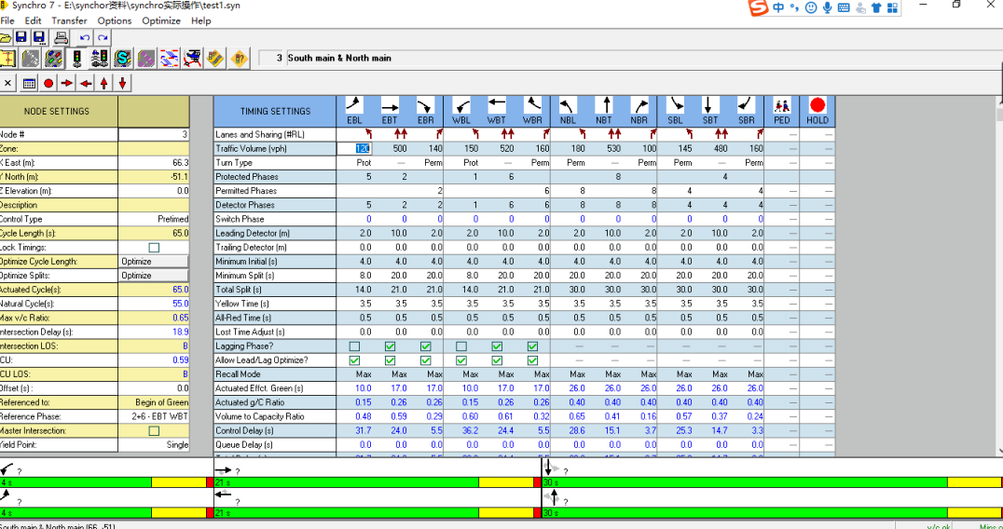Open Reference Phase 2+6 EBT WBT dropdown
The height and width of the screenshot is (529, 1003).
(x=154, y=416)
